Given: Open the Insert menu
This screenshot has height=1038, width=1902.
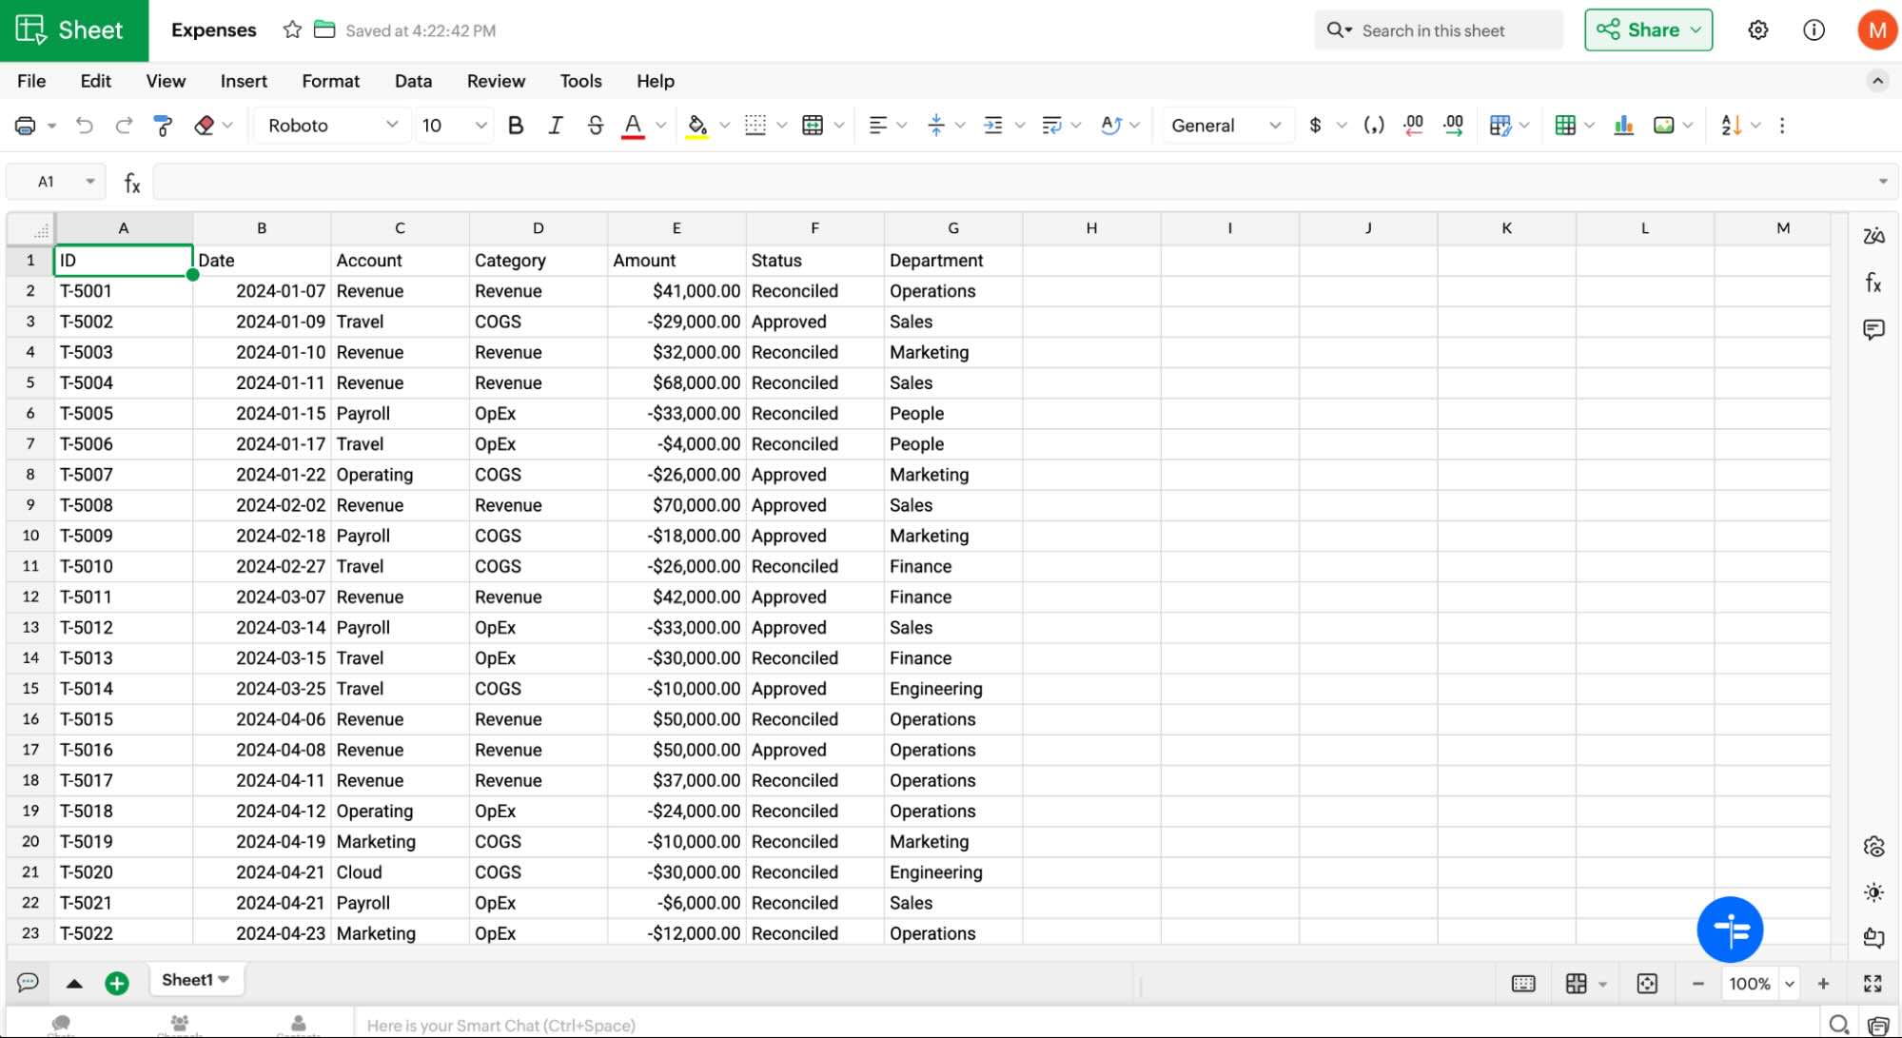Looking at the screenshot, I should click(x=244, y=81).
